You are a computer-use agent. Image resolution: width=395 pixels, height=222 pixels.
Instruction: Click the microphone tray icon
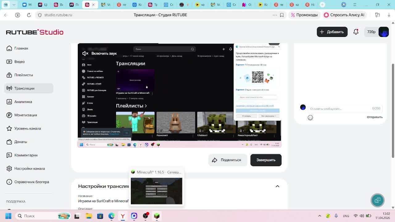[336, 216]
